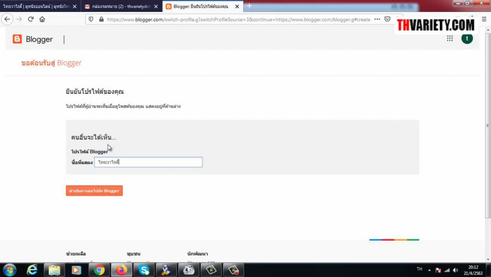Go to the browser Home page
The height and width of the screenshot is (277, 491).
click(x=42, y=19)
